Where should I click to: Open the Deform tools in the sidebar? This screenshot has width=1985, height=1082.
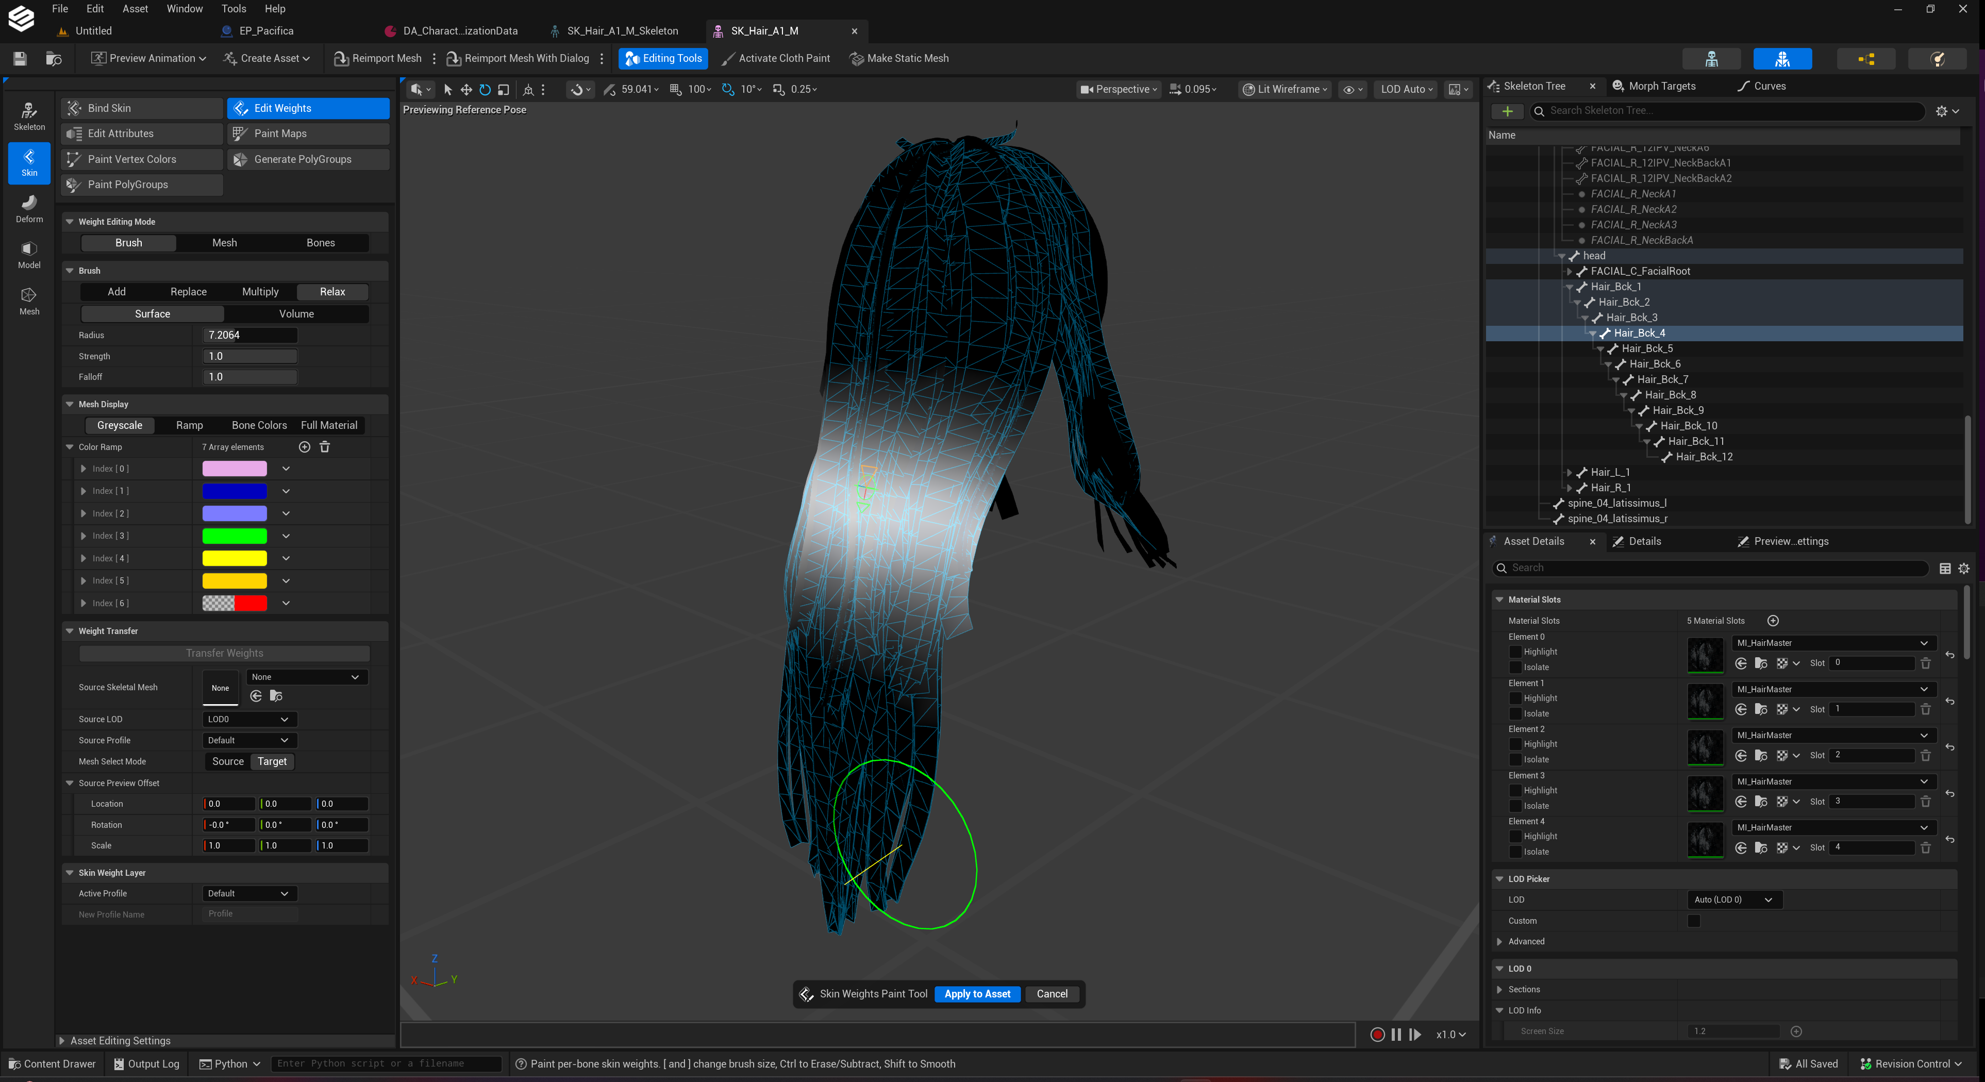(29, 209)
